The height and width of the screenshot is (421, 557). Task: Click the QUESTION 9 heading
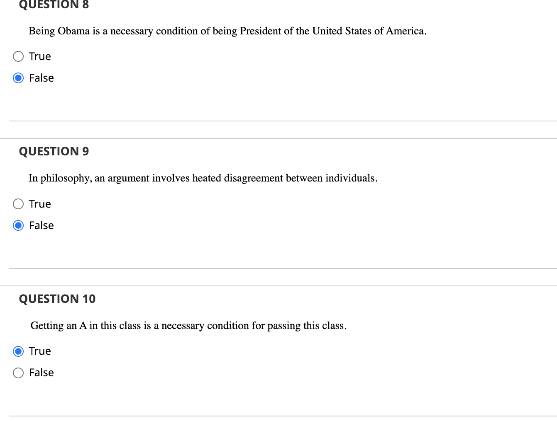(54, 151)
